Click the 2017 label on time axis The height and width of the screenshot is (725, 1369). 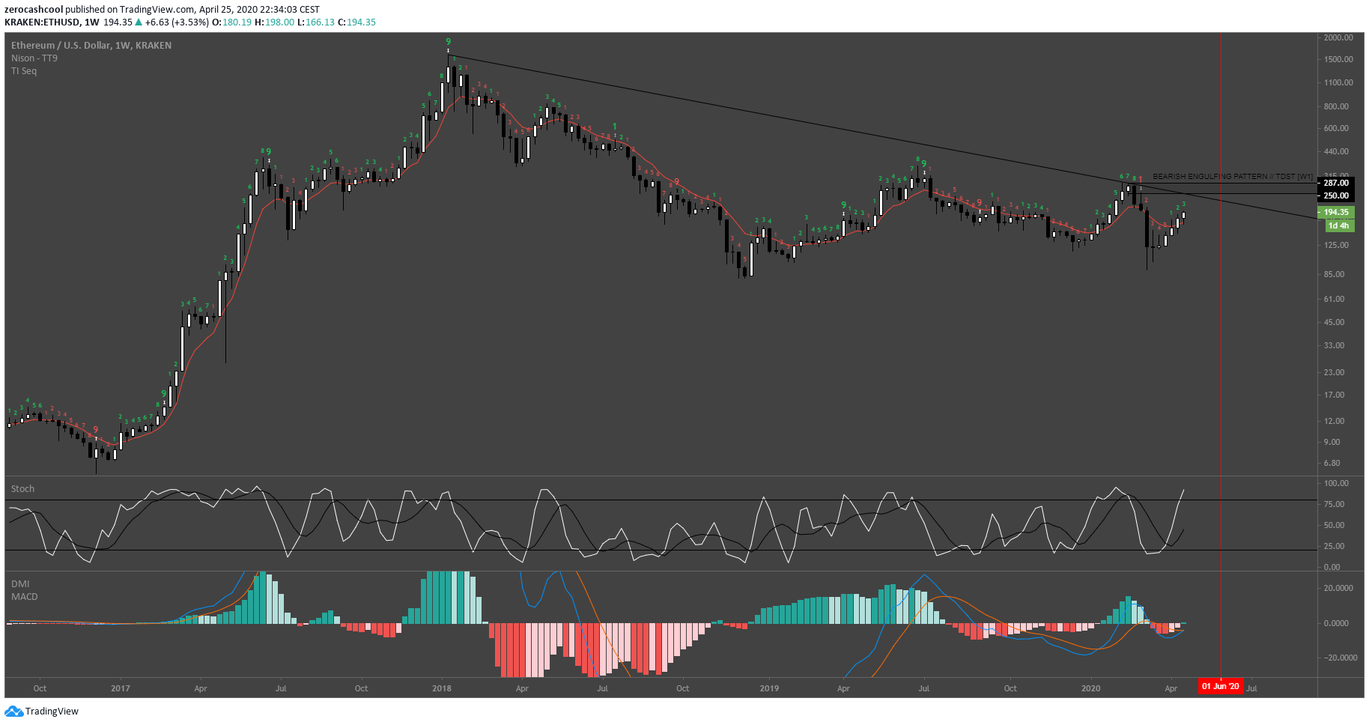(x=121, y=688)
